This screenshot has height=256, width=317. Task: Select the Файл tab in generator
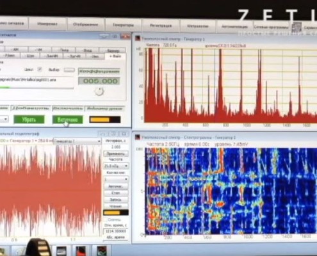click(115, 56)
